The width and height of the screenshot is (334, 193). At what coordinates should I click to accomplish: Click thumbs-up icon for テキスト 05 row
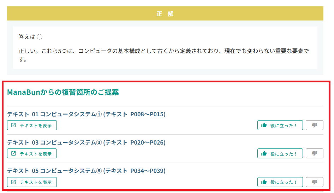pos(264,182)
